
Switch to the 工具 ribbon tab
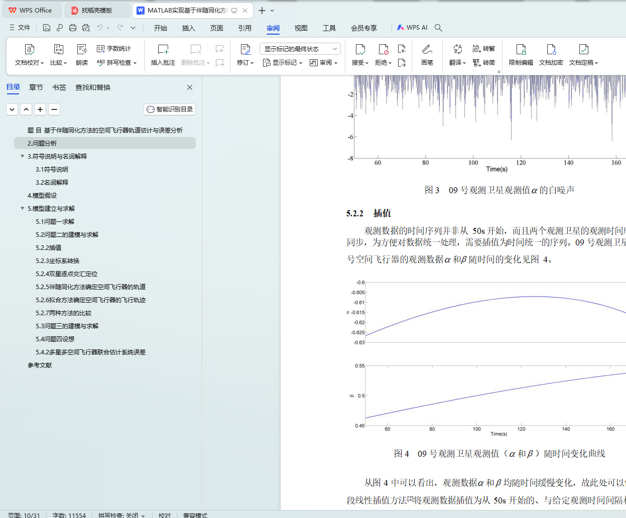coord(329,28)
